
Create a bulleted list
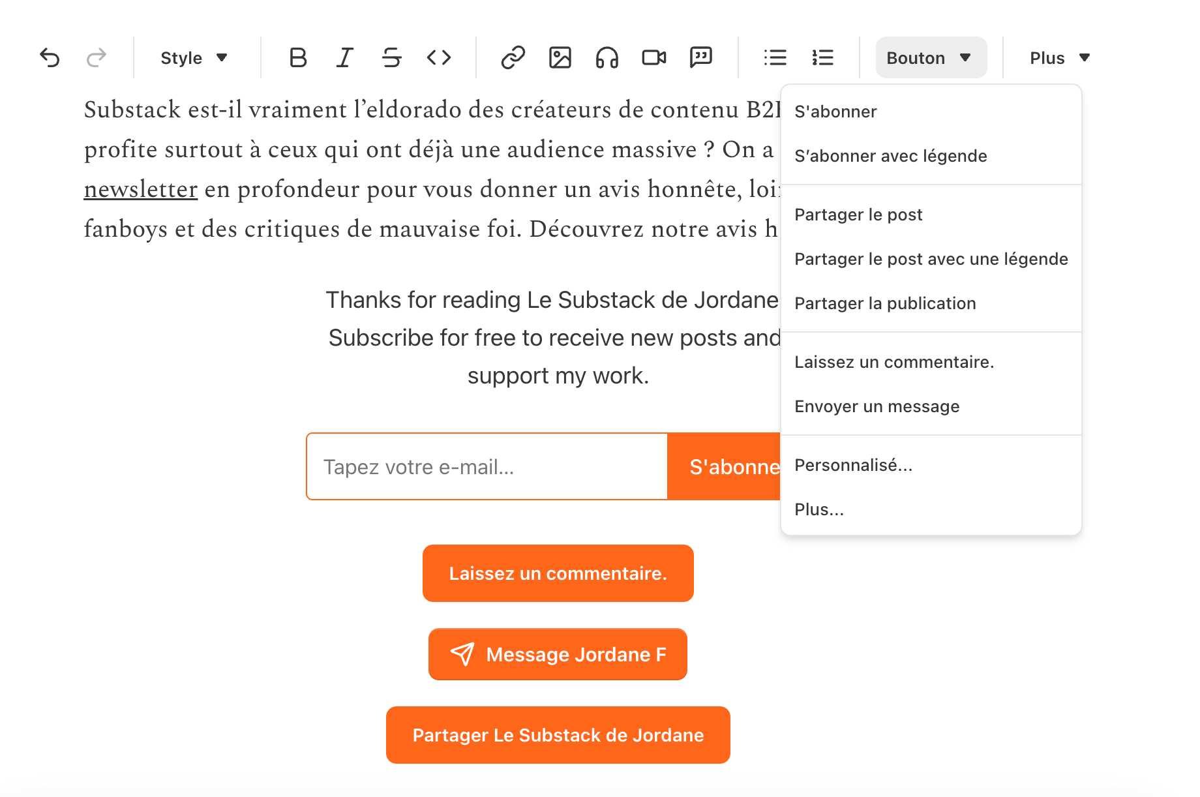(x=775, y=58)
